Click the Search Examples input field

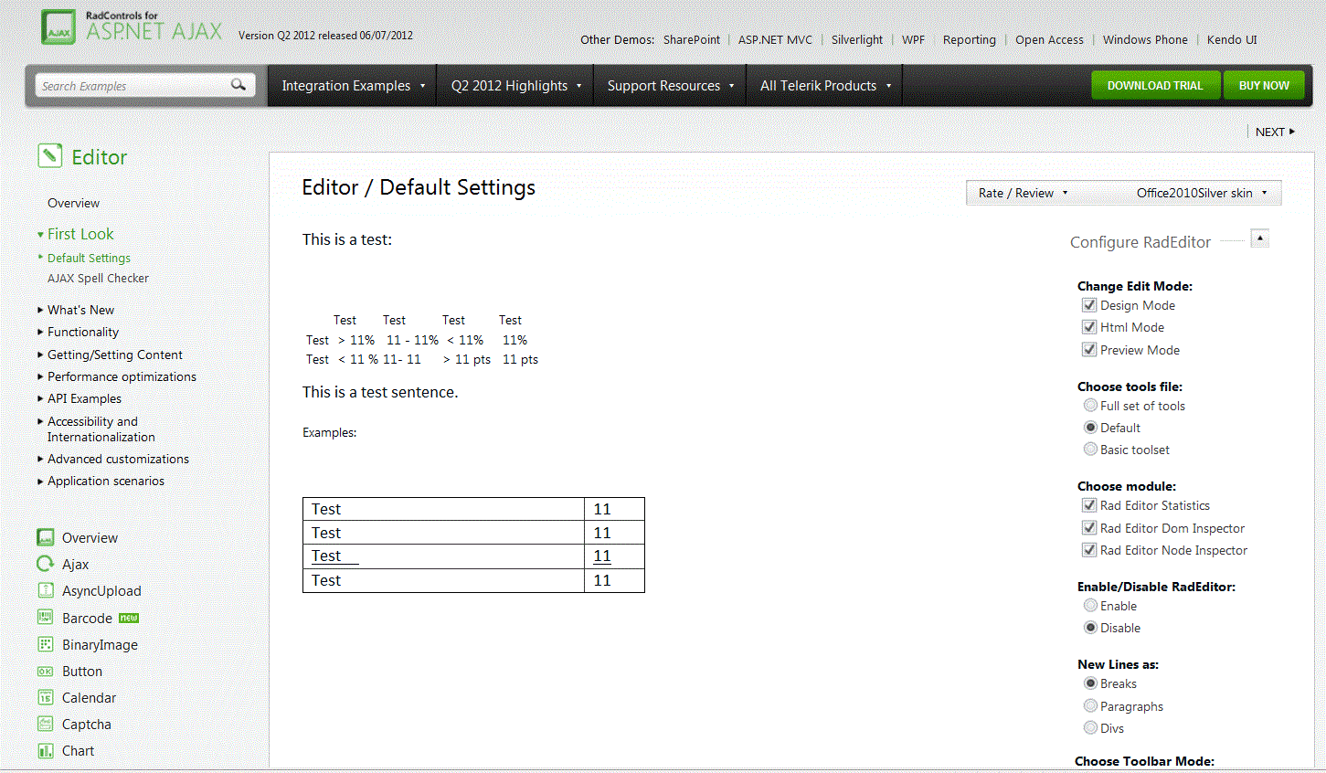[x=133, y=86]
